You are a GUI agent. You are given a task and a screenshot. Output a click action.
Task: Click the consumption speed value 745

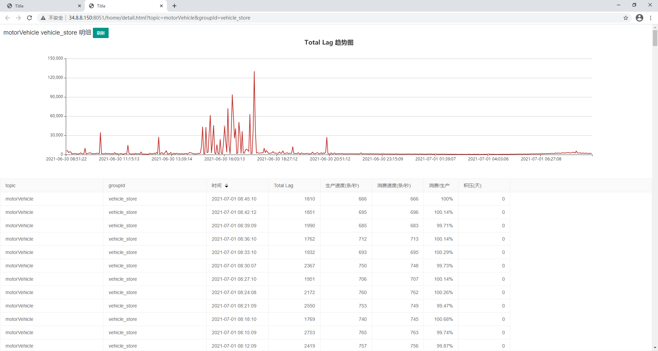coord(414,319)
